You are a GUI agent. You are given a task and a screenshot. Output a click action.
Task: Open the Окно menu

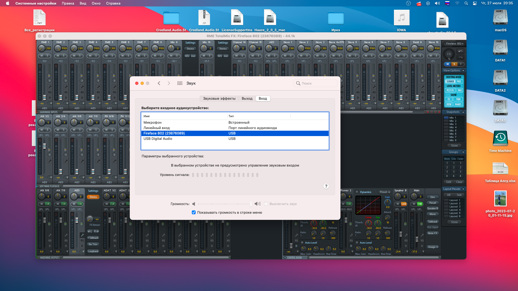(x=96, y=3)
